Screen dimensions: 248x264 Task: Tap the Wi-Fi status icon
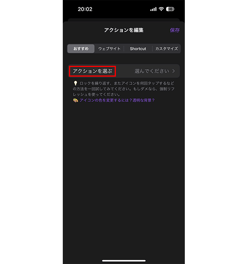pos(161,9)
